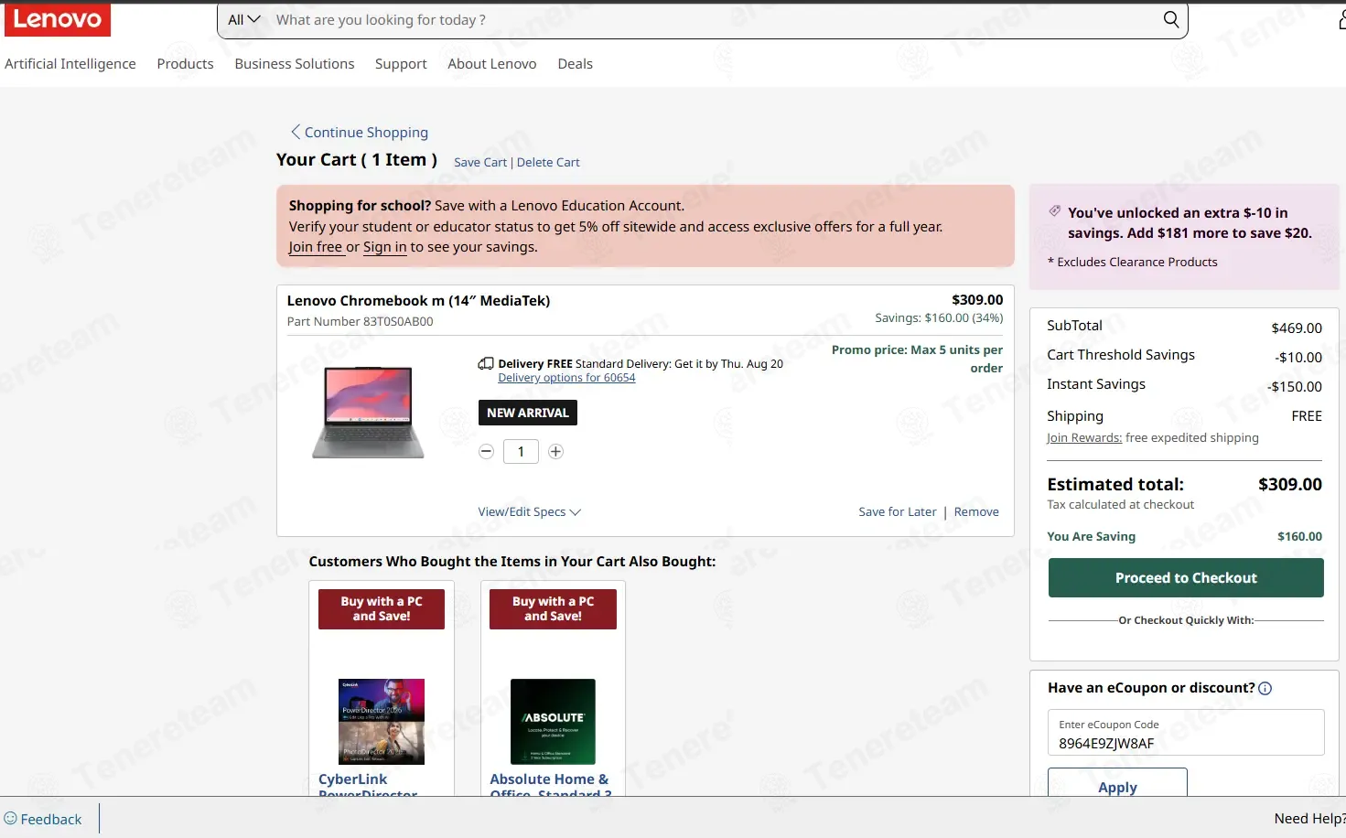Go back via Continue Shopping
The width and height of the screenshot is (1346, 838).
pos(360,132)
